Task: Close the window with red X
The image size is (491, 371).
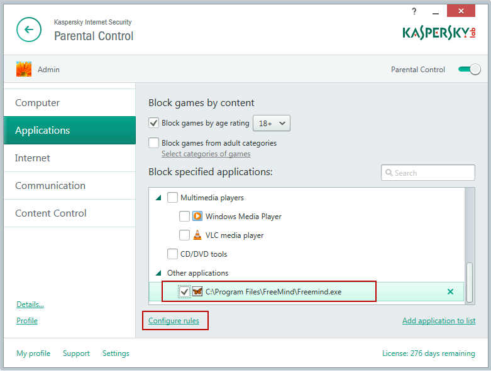Action: (x=461, y=11)
